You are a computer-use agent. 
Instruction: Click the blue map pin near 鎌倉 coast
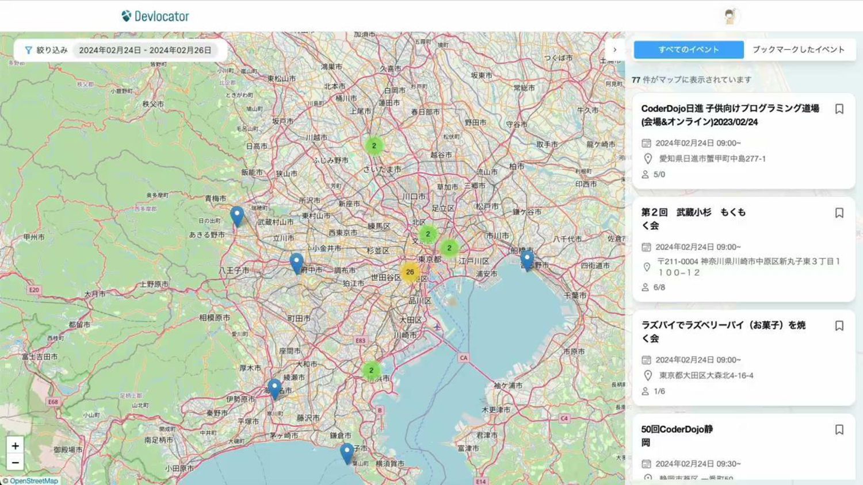coord(346,452)
